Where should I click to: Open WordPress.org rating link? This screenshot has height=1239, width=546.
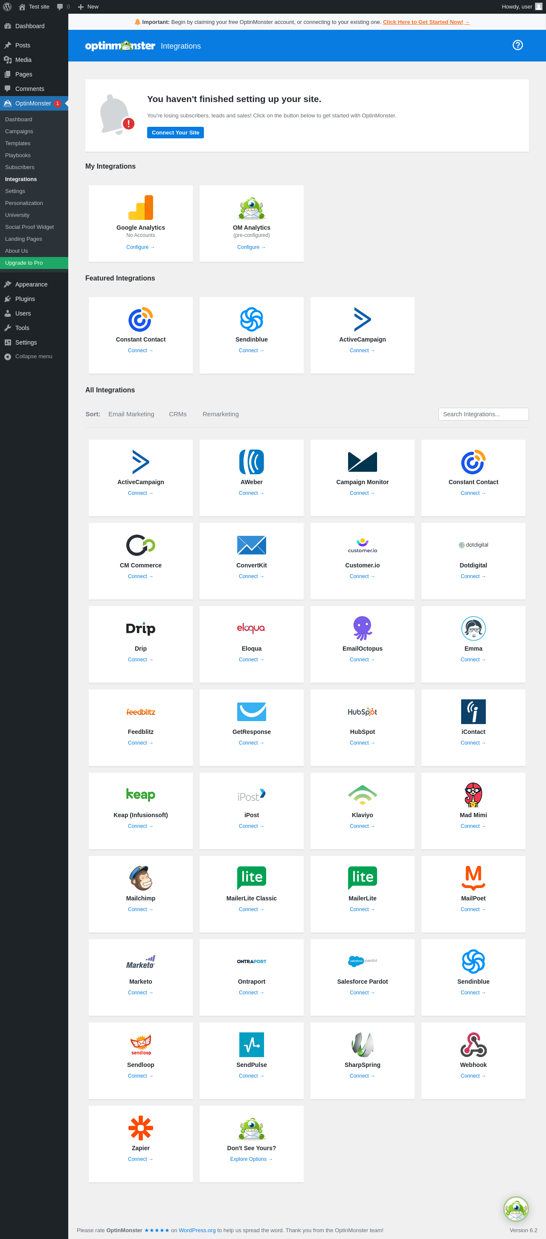197,1230
